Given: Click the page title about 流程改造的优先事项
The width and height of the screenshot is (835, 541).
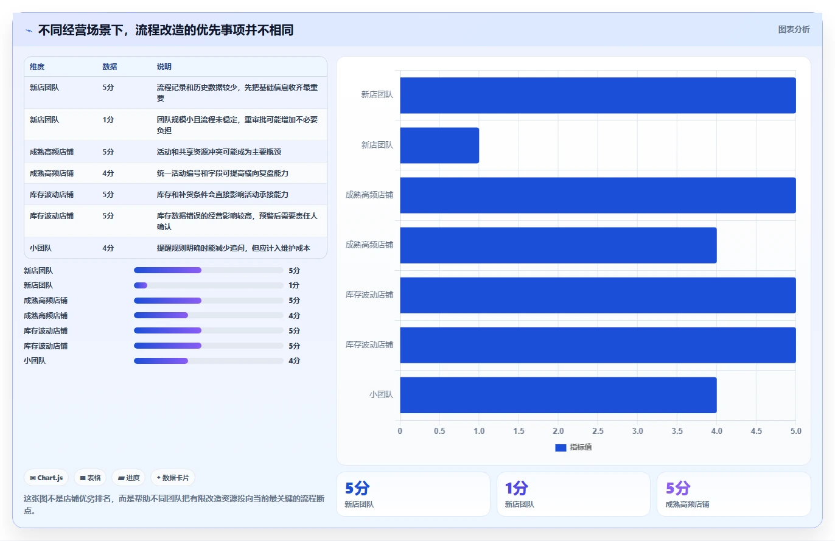Looking at the screenshot, I should pyautogui.click(x=166, y=30).
